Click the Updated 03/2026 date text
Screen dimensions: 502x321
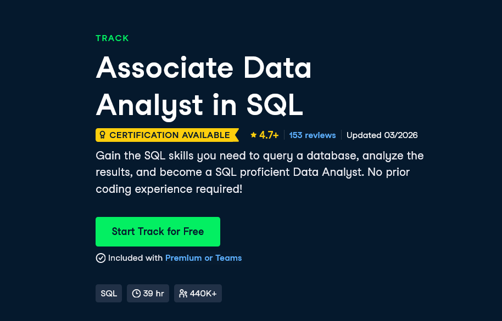[x=382, y=135]
